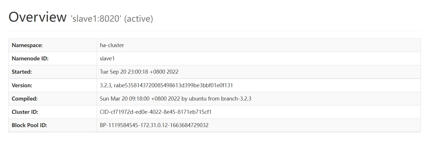The image size is (427, 143).
Task: Select the CID-cf71972d cluster ID value
Action: [155, 112]
